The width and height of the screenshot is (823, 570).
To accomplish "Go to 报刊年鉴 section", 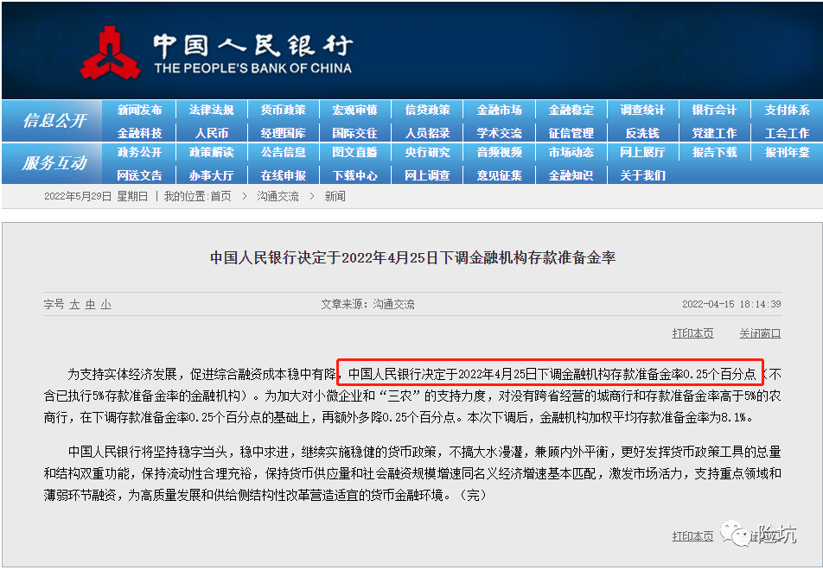I will point(787,153).
